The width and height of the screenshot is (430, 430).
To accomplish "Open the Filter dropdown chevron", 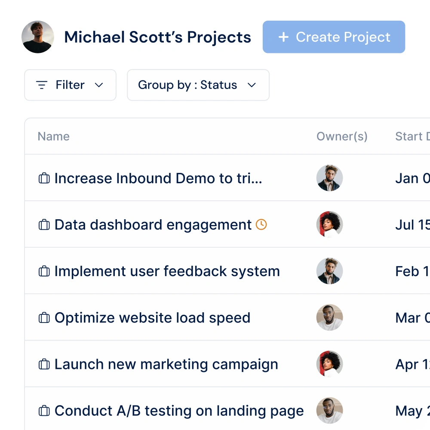I will click(x=99, y=85).
